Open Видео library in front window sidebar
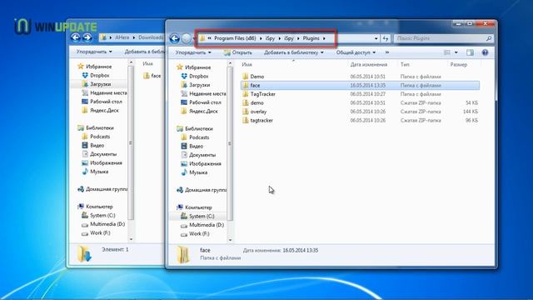 196,147
